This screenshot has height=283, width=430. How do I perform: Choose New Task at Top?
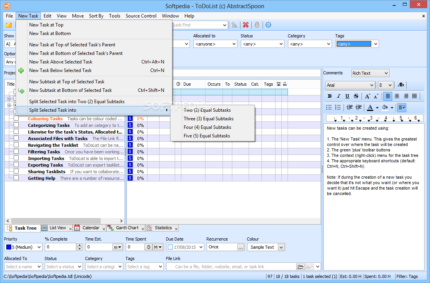click(x=46, y=25)
